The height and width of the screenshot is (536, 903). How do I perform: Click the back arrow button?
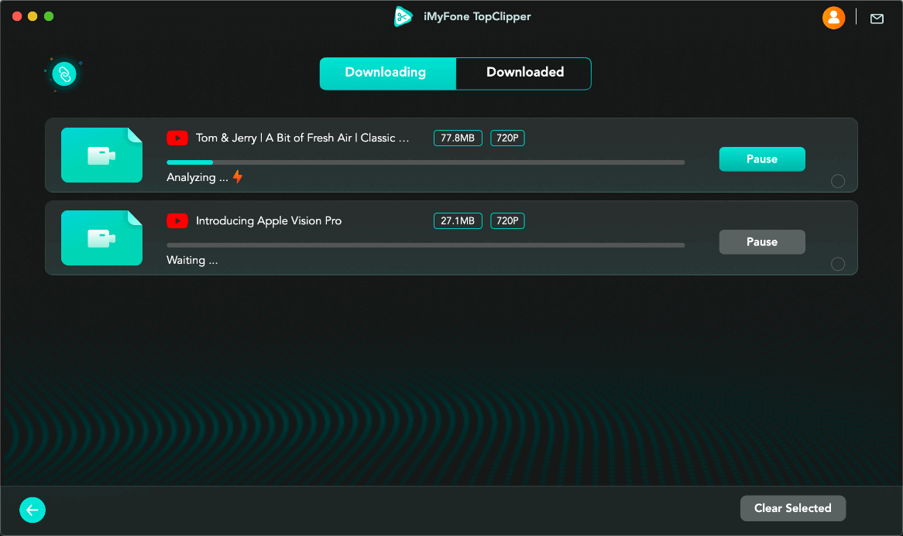tap(33, 510)
